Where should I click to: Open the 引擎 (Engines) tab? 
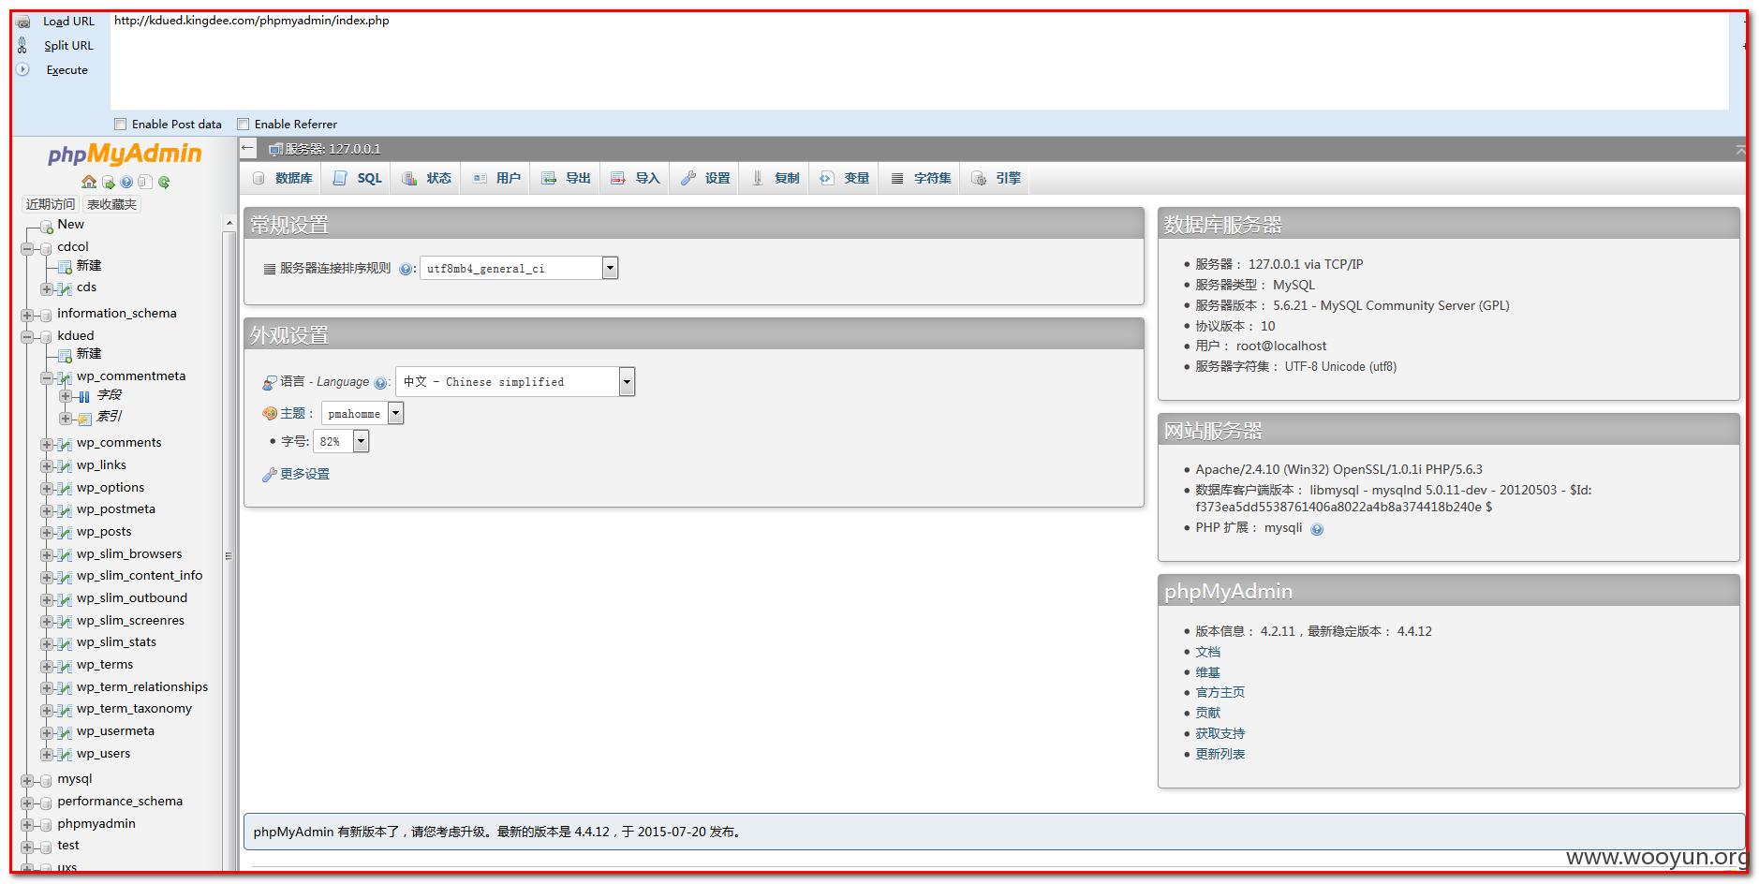996,178
